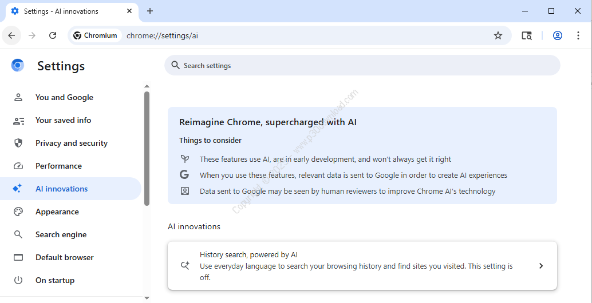Click the back navigation arrow
This screenshot has width=592, height=303.
pos(11,35)
